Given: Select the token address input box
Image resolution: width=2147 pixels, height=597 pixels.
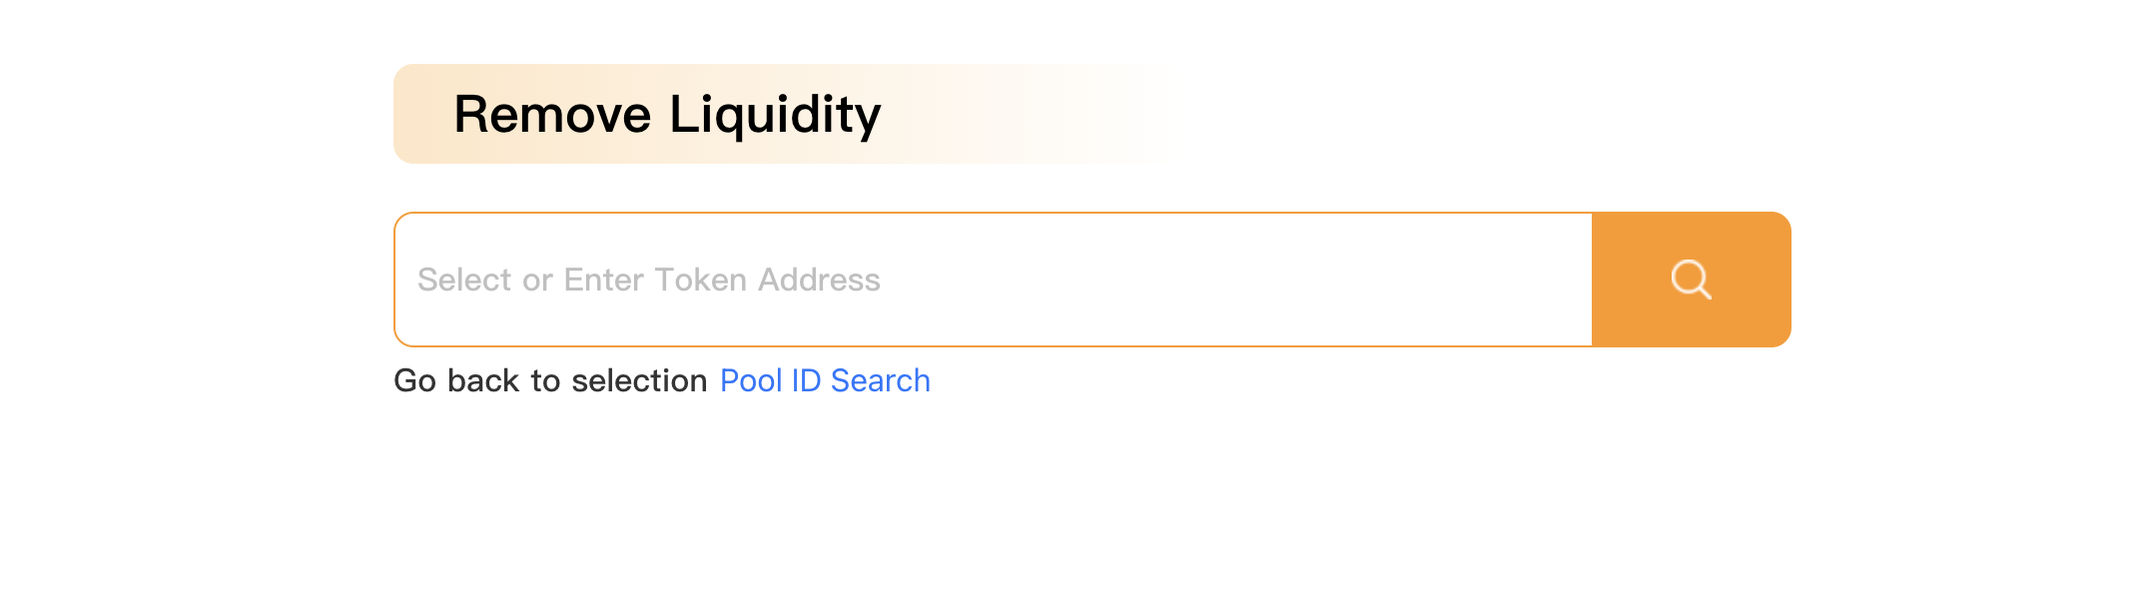Looking at the screenshot, I should click(994, 280).
